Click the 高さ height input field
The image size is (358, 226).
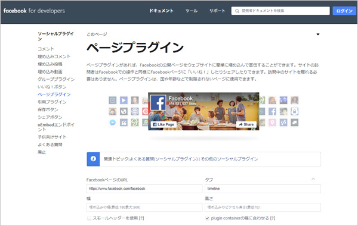click(263, 208)
